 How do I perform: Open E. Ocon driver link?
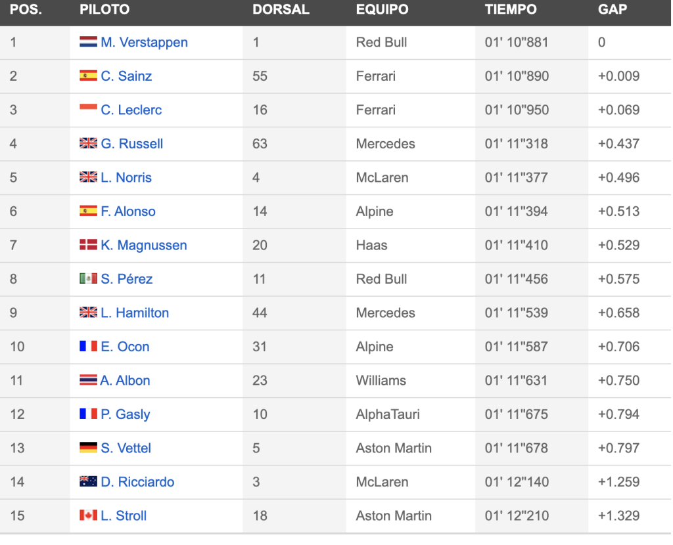point(125,347)
